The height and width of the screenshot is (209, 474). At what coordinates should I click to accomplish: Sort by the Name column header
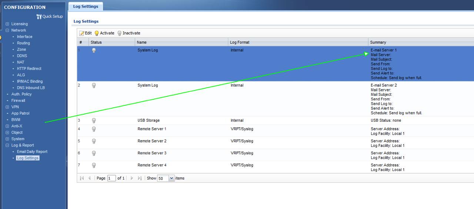[x=181, y=42]
